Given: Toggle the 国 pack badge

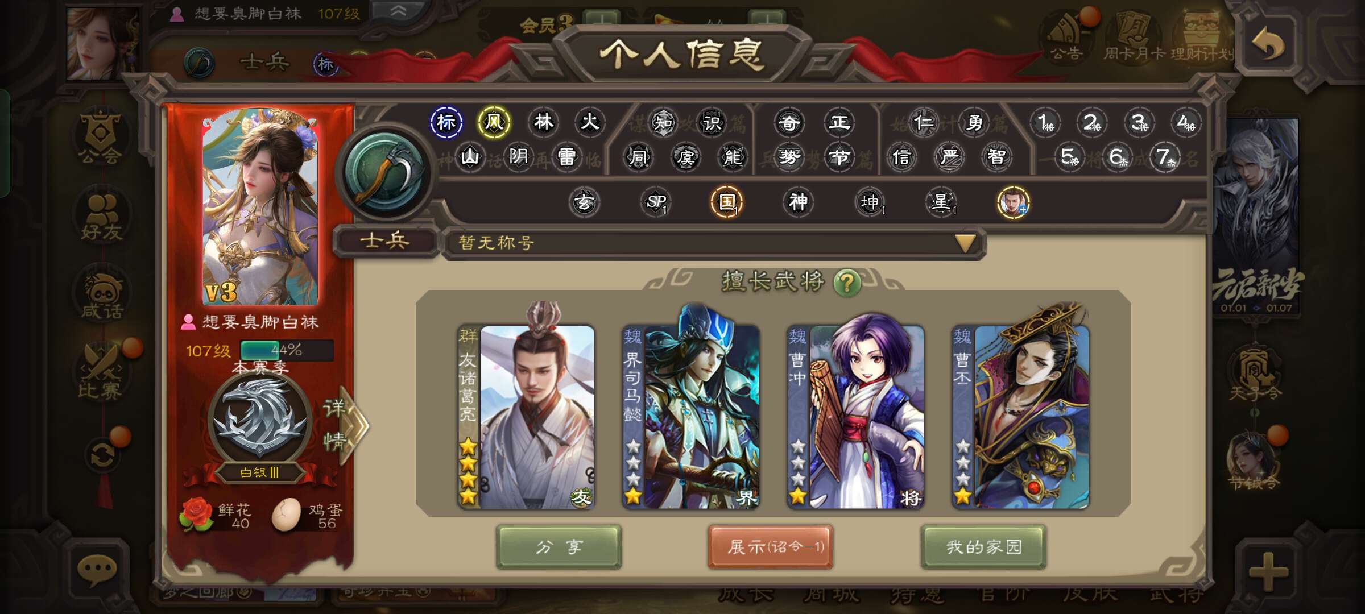Looking at the screenshot, I should coord(727,202).
